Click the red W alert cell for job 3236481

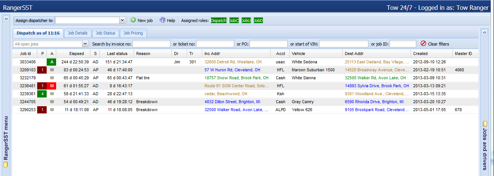pos(52,86)
